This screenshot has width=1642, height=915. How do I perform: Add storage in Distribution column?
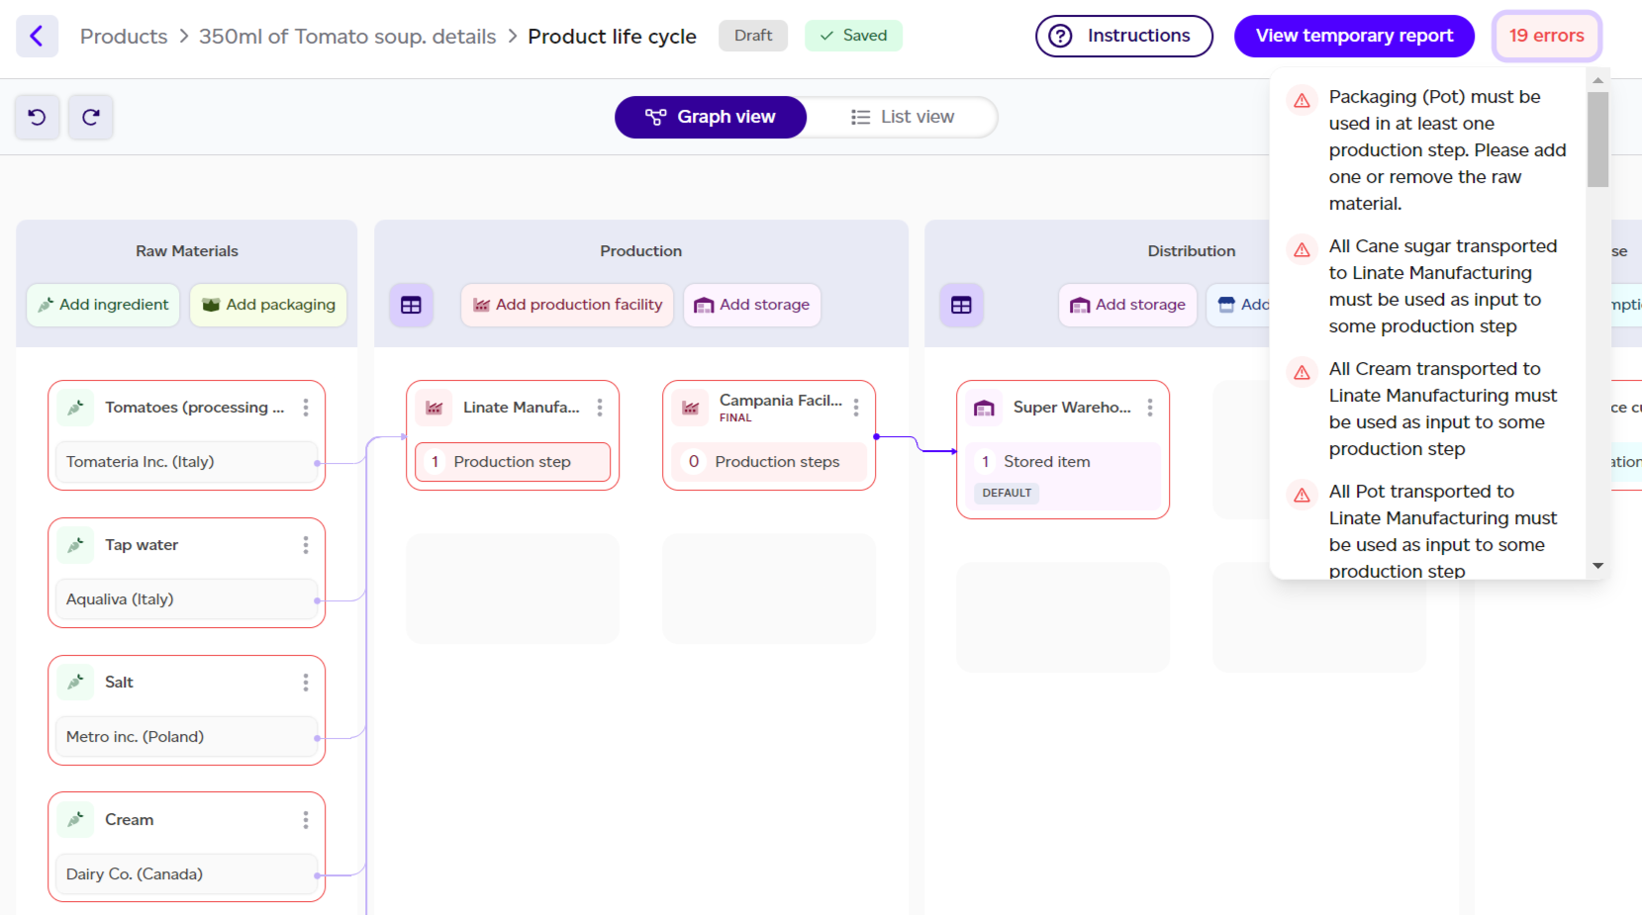tap(1128, 306)
